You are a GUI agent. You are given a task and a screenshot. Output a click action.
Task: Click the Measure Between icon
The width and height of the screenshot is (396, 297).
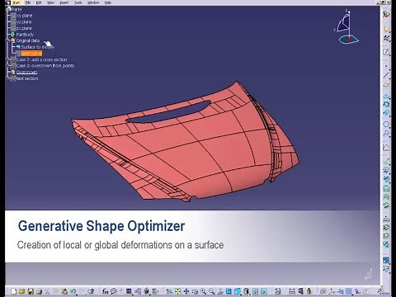[x=292, y=291]
